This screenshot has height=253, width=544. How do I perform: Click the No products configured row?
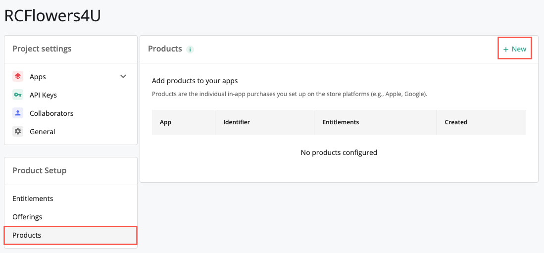339,152
